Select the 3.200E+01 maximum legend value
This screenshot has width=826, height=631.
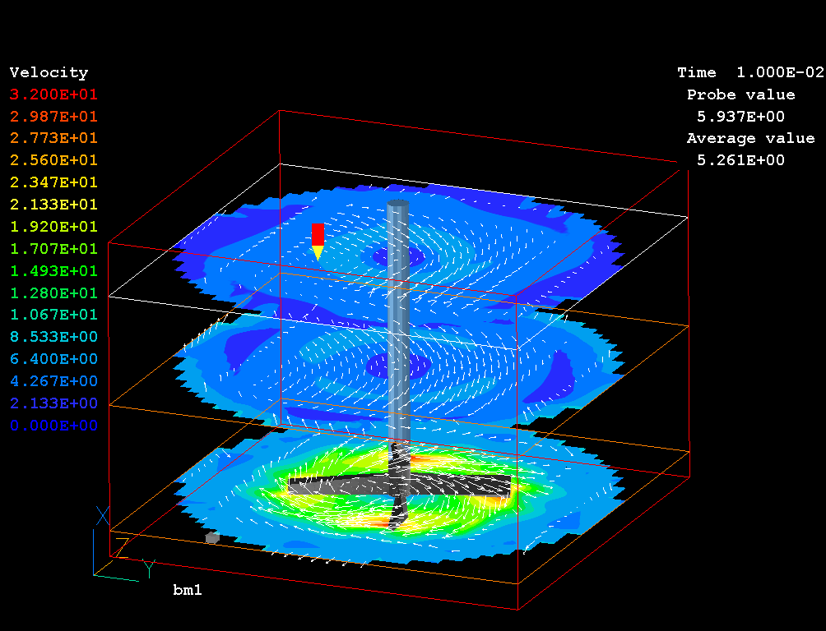click(x=53, y=94)
